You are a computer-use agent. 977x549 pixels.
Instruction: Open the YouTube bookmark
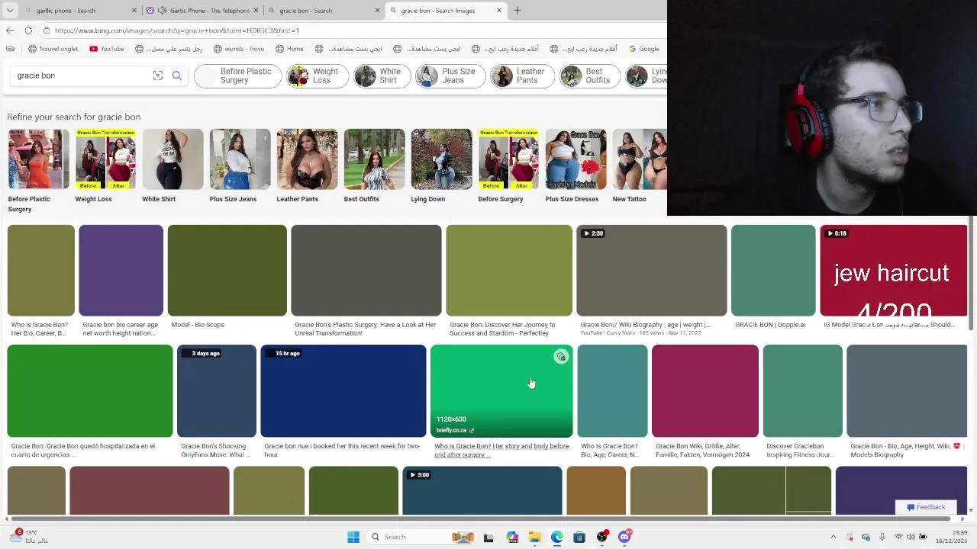(x=106, y=49)
